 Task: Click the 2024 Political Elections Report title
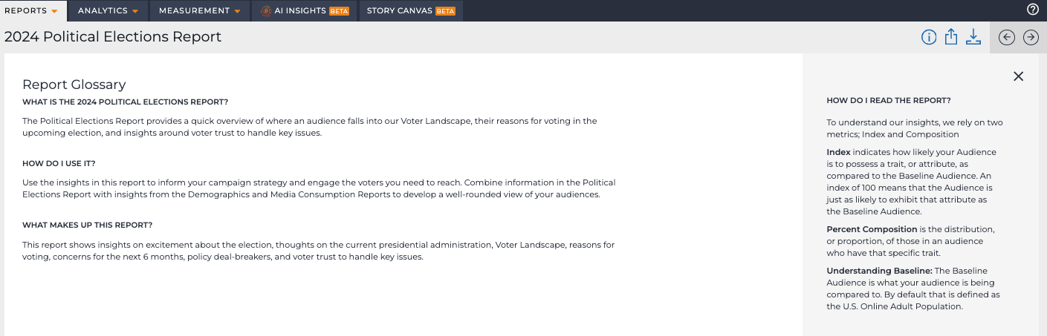pyautogui.click(x=113, y=37)
